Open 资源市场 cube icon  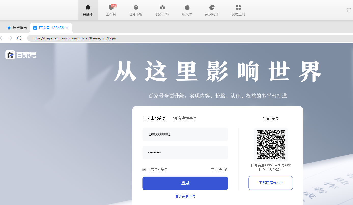point(162,7)
